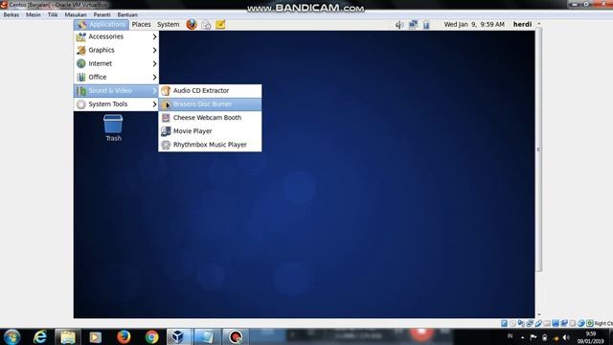
Task: Open the Peranti menu in VirtualBox
Action: [x=102, y=15]
